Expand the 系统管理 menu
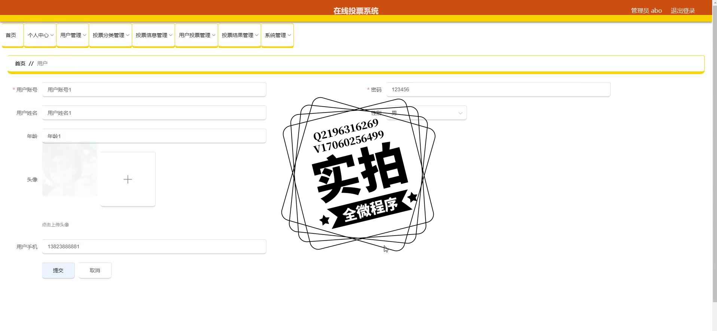717x331 pixels. click(277, 35)
